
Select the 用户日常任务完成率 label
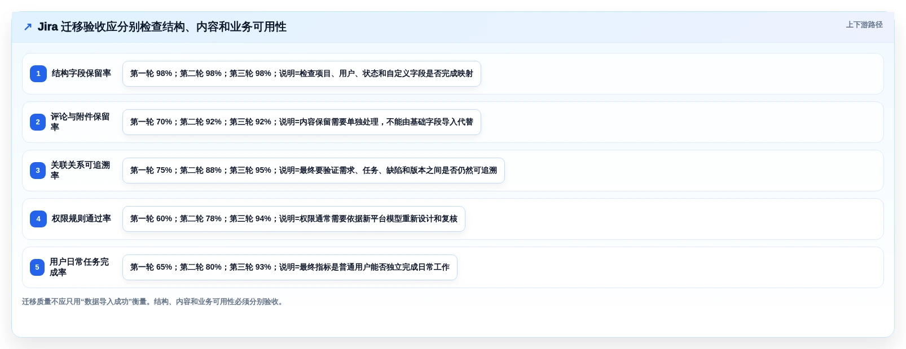(x=79, y=267)
